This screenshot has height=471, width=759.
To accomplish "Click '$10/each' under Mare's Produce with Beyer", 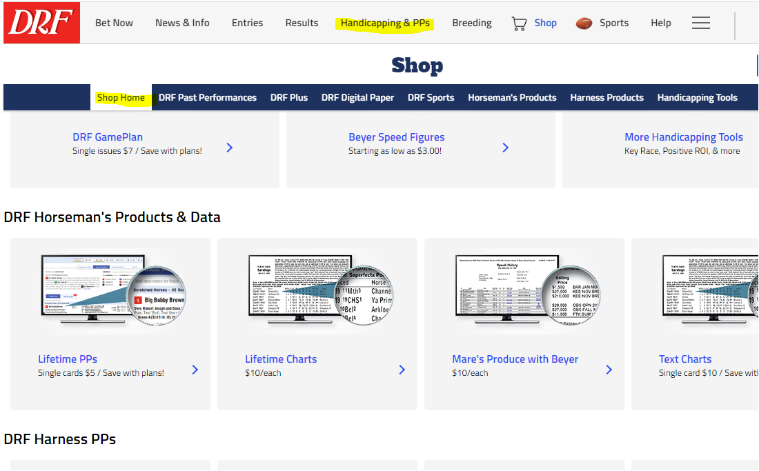I will pyautogui.click(x=470, y=373).
